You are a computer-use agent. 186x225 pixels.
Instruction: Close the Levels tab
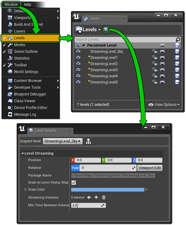coord(124,19)
